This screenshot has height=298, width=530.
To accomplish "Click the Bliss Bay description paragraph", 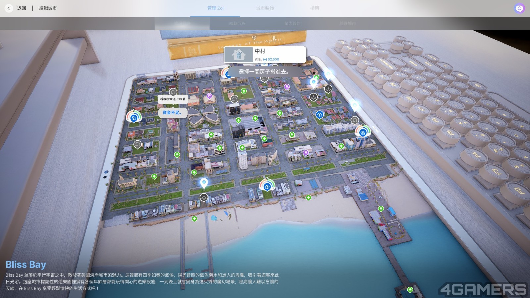I will pos(142,282).
